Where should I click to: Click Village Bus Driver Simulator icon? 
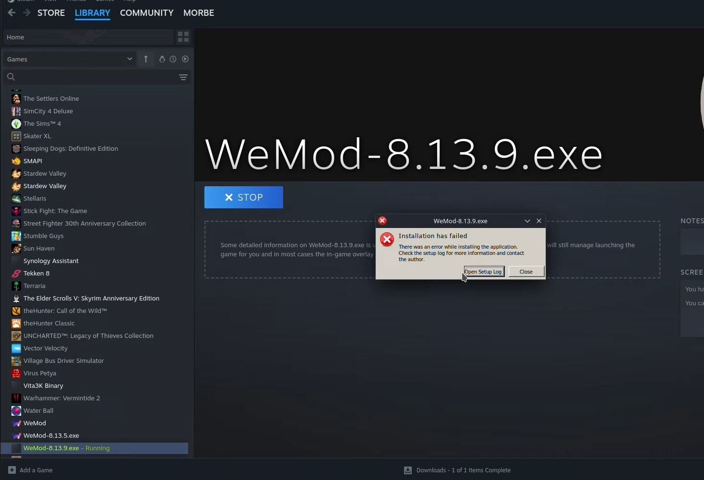16,360
